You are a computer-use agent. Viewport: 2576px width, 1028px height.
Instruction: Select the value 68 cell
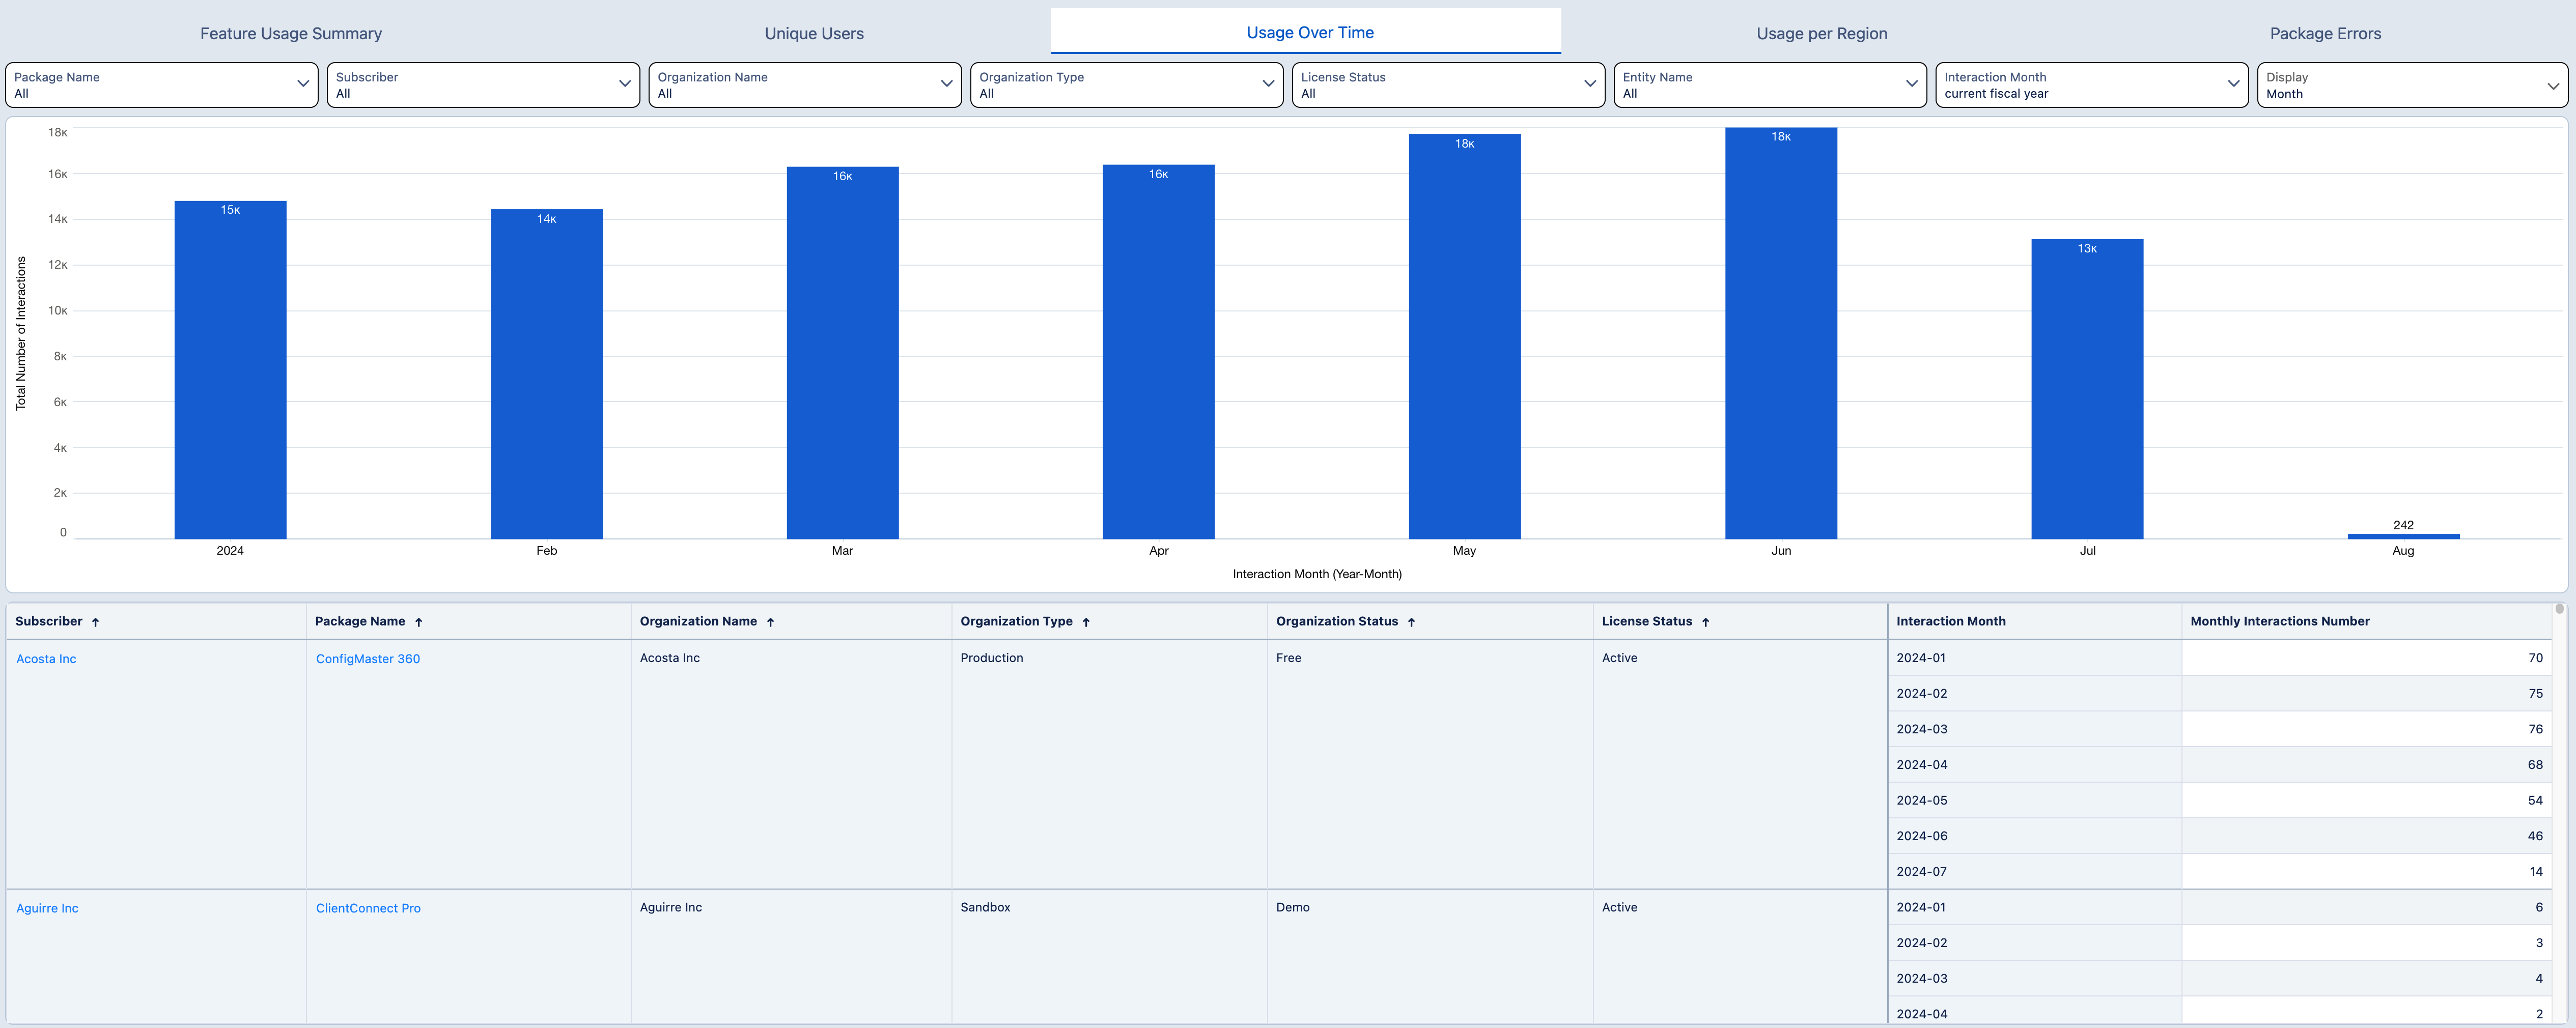pyautogui.click(x=2366, y=765)
